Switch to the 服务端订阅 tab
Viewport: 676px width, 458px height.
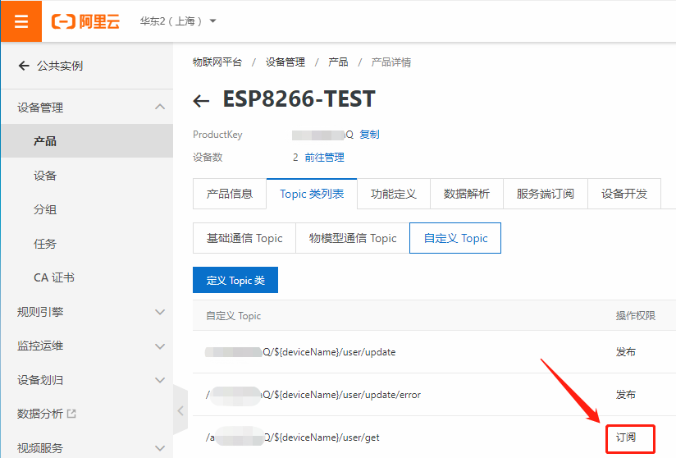[x=546, y=194]
